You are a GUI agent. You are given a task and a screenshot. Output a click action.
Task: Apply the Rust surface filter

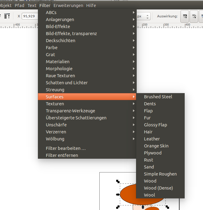point(160,160)
